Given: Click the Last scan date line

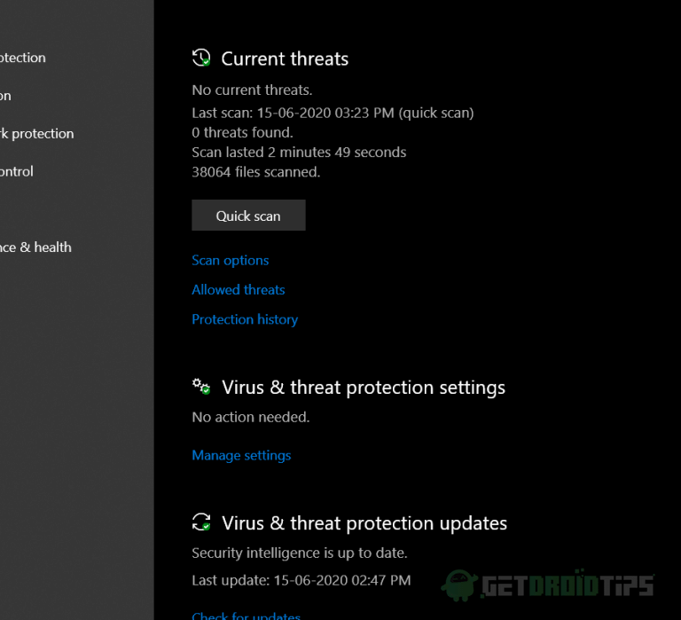Looking at the screenshot, I should click(333, 114).
